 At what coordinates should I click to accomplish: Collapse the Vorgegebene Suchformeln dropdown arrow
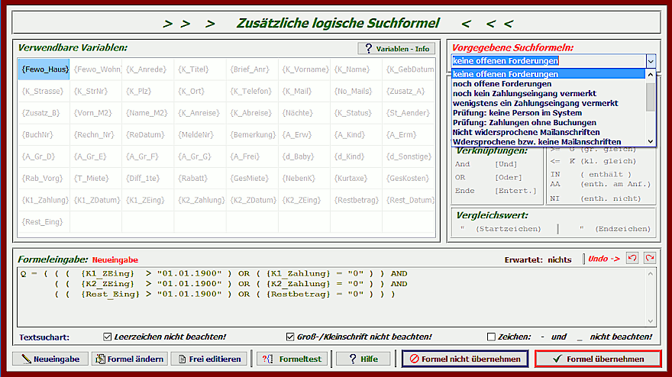coord(650,60)
